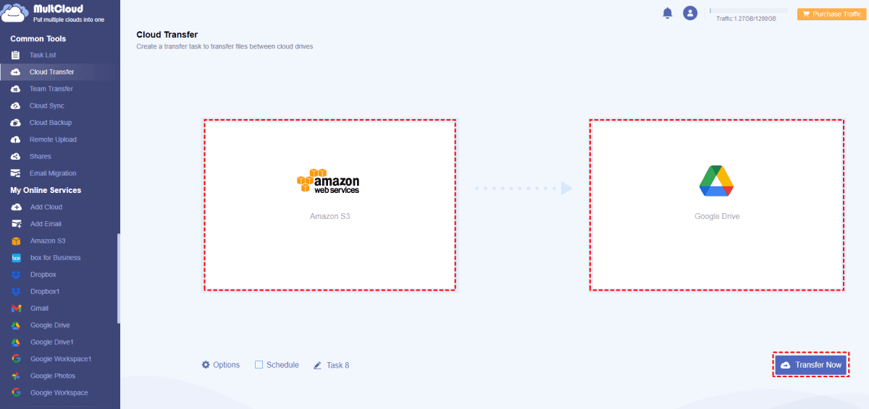Open transfer Options text
The width and height of the screenshot is (869, 409).
(x=226, y=365)
